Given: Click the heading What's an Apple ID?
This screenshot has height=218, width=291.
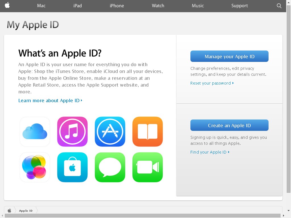Looking at the screenshot, I should click(x=60, y=53).
